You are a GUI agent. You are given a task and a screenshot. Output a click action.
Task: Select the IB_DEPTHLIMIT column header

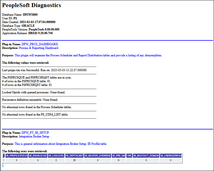(x=74, y=156)
